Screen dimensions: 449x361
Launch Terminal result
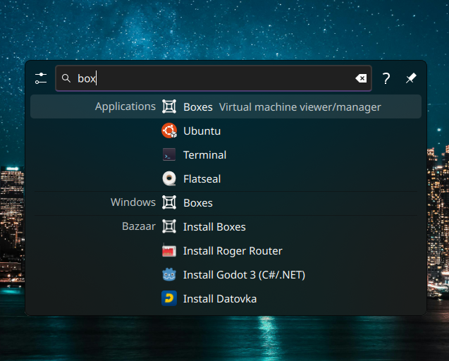click(x=226, y=154)
